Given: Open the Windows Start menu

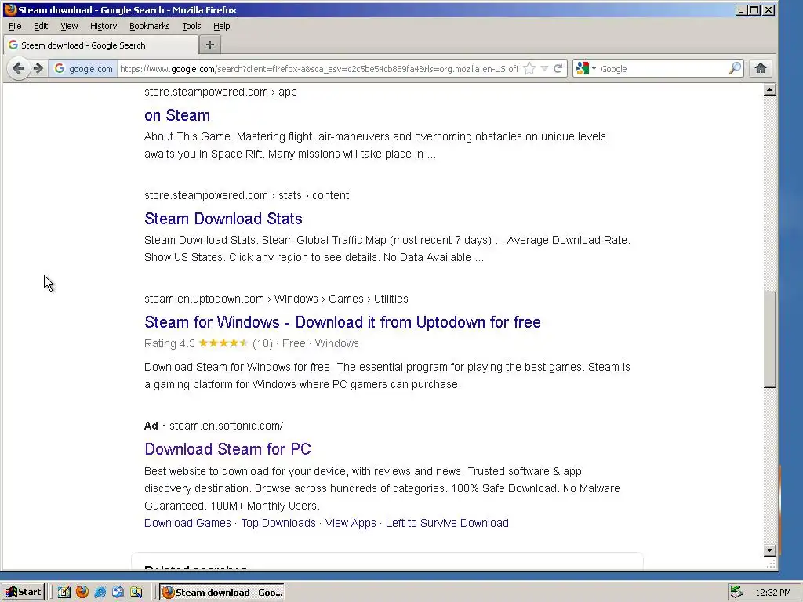Looking at the screenshot, I should coord(23,593).
